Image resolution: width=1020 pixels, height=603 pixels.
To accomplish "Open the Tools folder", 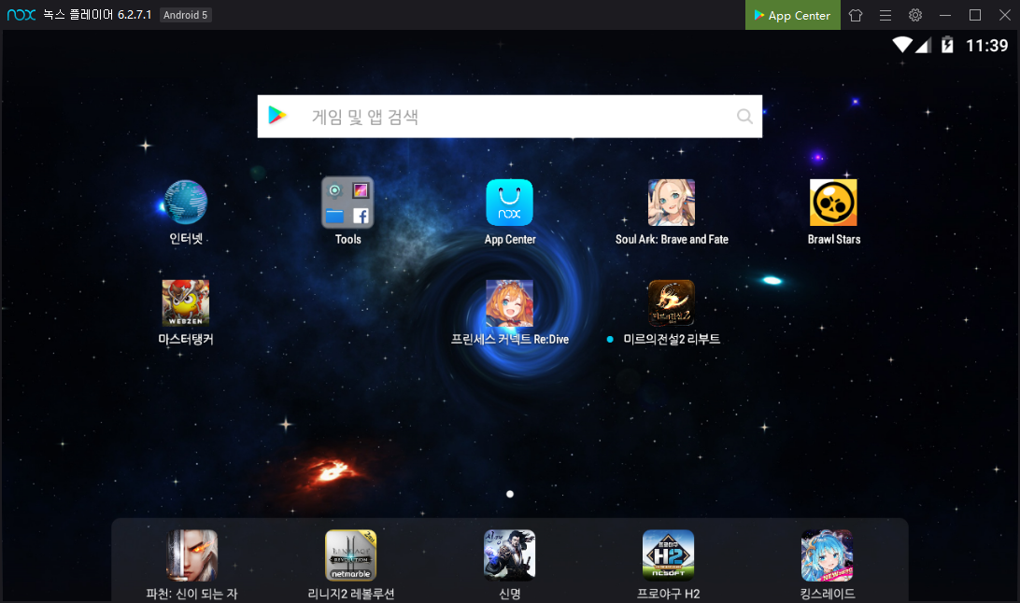I will [348, 203].
